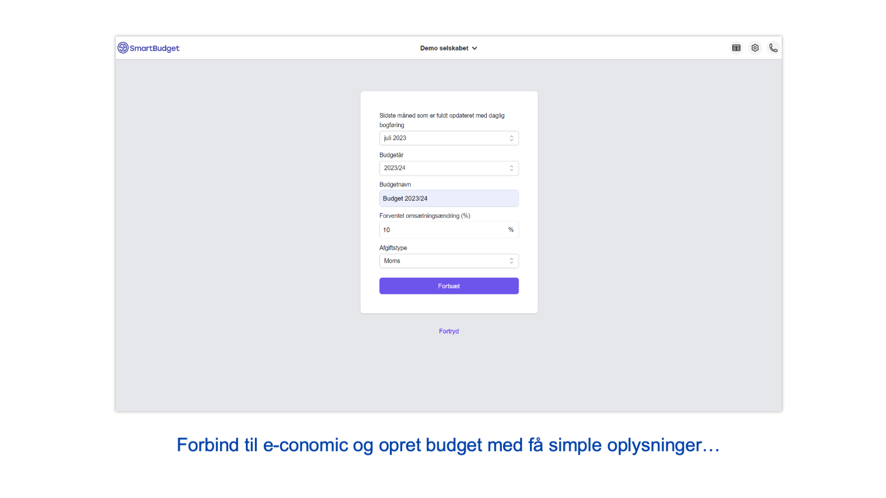
Task: Open the juli 2023 month dropdown
Action: click(x=449, y=138)
